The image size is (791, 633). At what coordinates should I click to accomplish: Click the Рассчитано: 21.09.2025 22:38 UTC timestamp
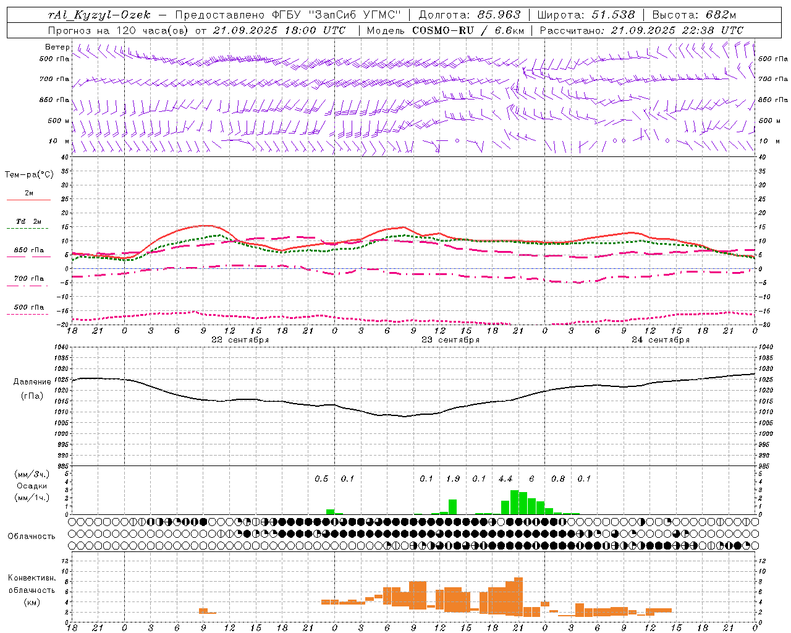pyautogui.click(x=641, y=30)
